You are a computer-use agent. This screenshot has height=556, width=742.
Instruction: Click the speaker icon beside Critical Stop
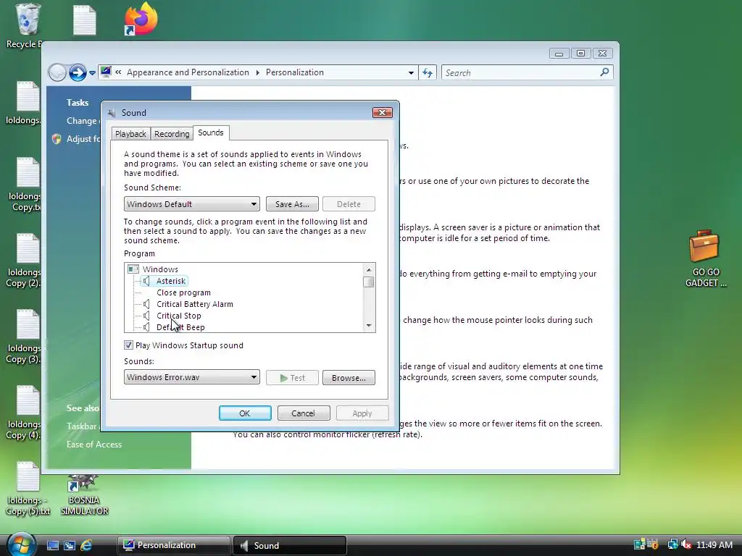click(x=146, y=316)
